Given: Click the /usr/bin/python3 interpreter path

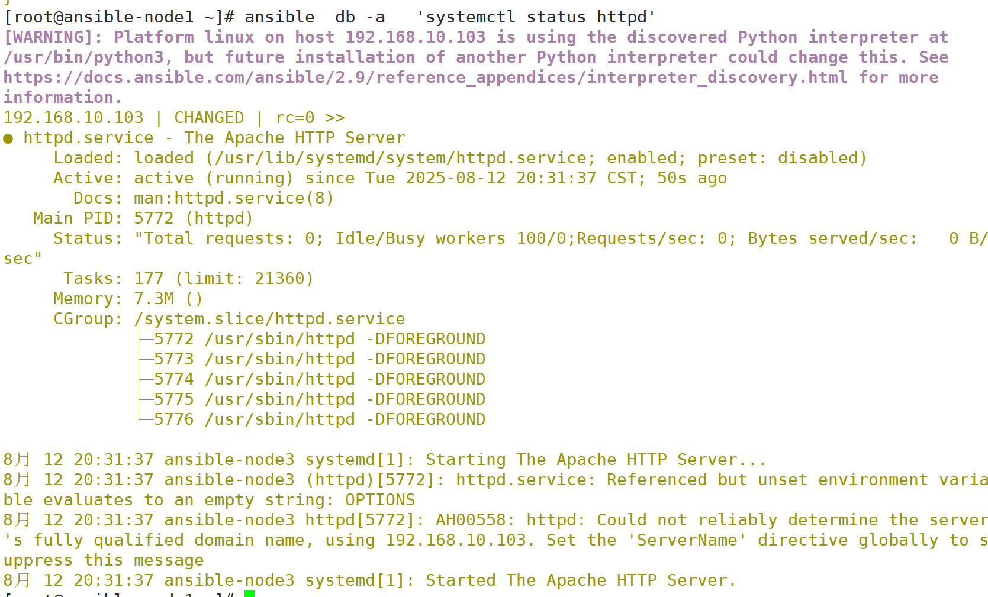Looking at the screenshot, I should click(x=88, y=57).
